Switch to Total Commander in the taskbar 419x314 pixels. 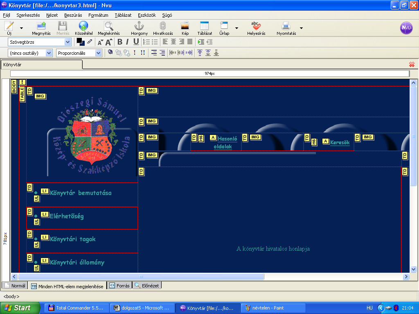(x=77, y=308)
